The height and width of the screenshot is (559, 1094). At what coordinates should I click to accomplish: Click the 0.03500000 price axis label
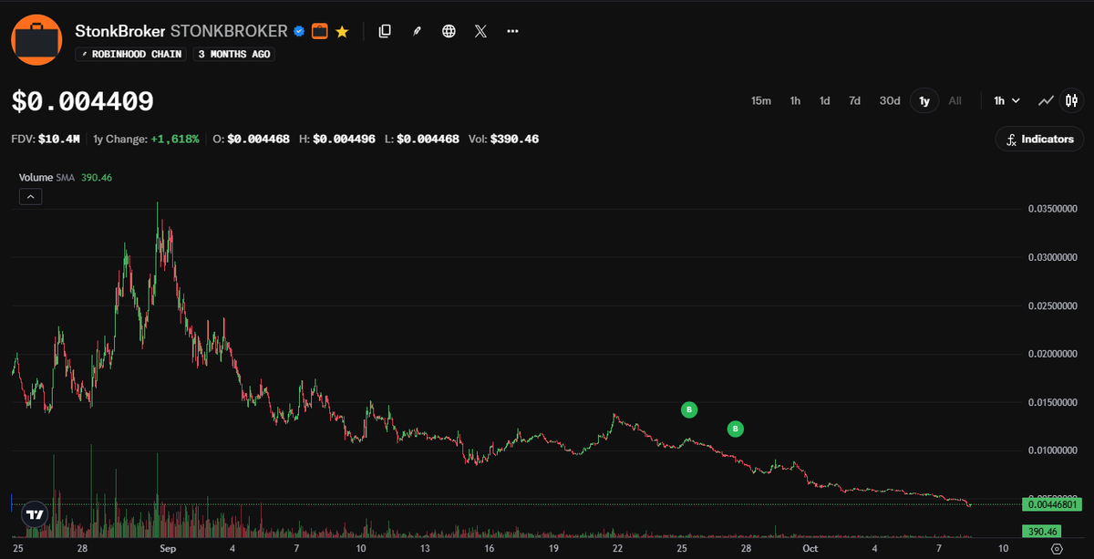point(1054,209)
